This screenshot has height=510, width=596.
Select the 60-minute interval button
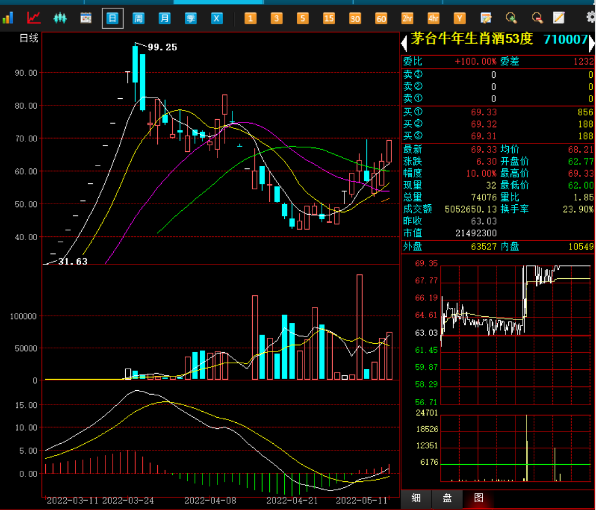(381, 18)
